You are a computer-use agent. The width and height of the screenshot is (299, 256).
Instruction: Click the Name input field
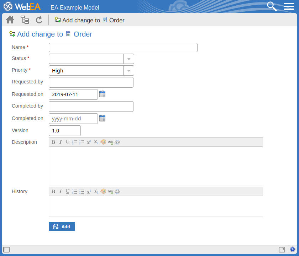point(123,48)
